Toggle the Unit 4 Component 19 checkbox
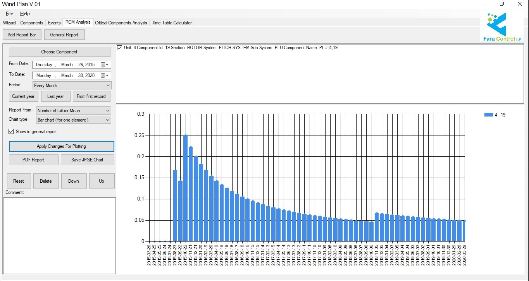Image resolution: width=529 pixels, height=281 pixels. tap(120, 48)
